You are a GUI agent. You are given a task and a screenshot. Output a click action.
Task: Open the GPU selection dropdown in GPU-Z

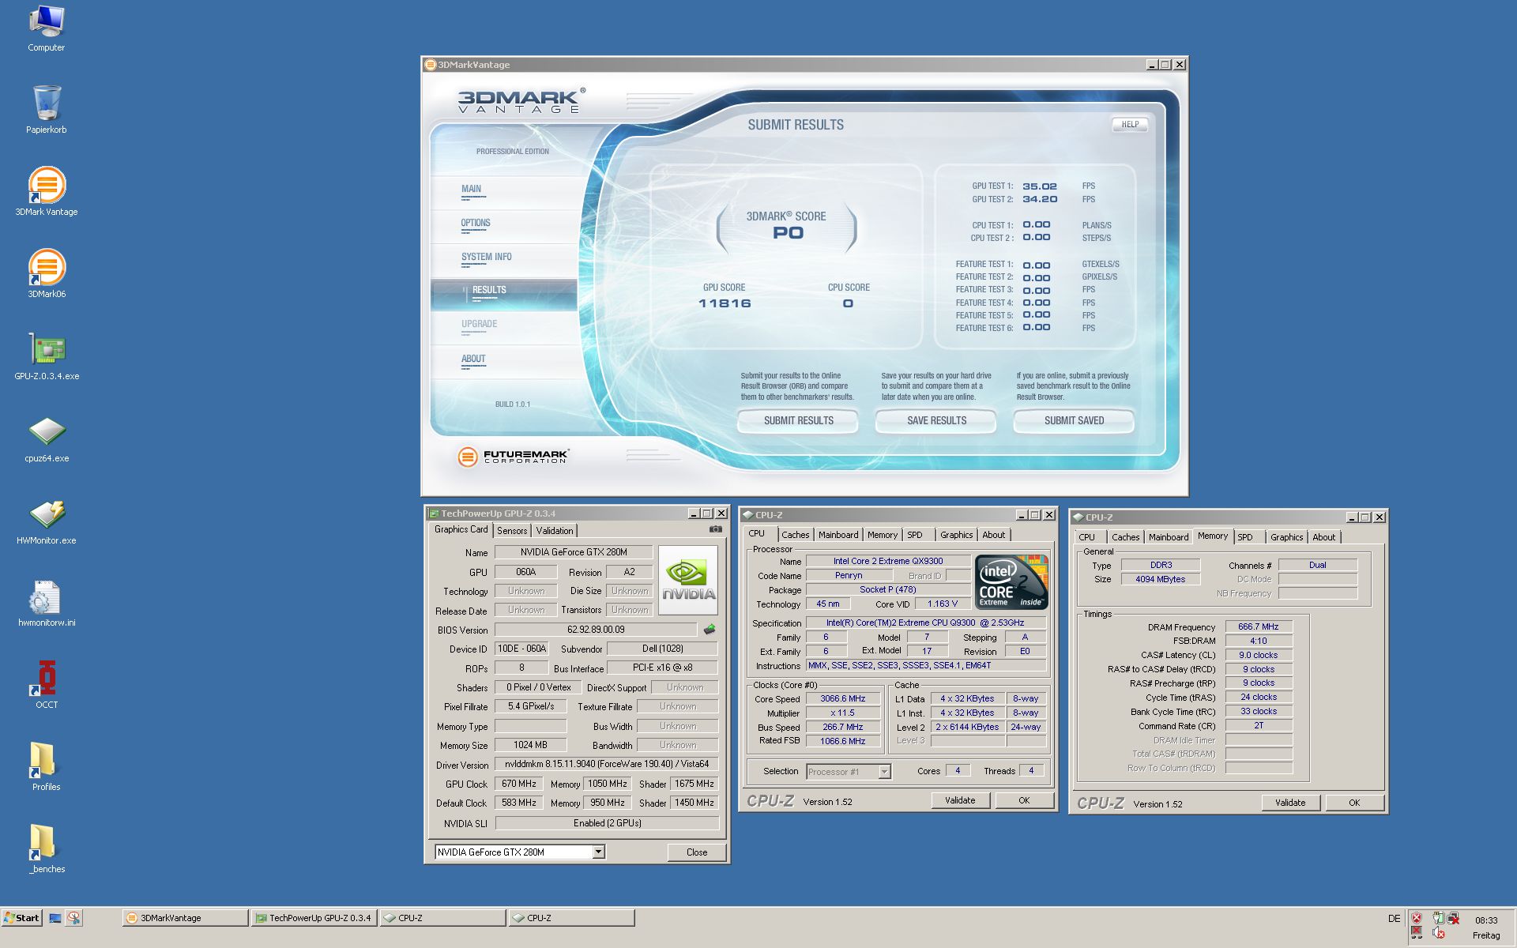(x=598, y=852)
